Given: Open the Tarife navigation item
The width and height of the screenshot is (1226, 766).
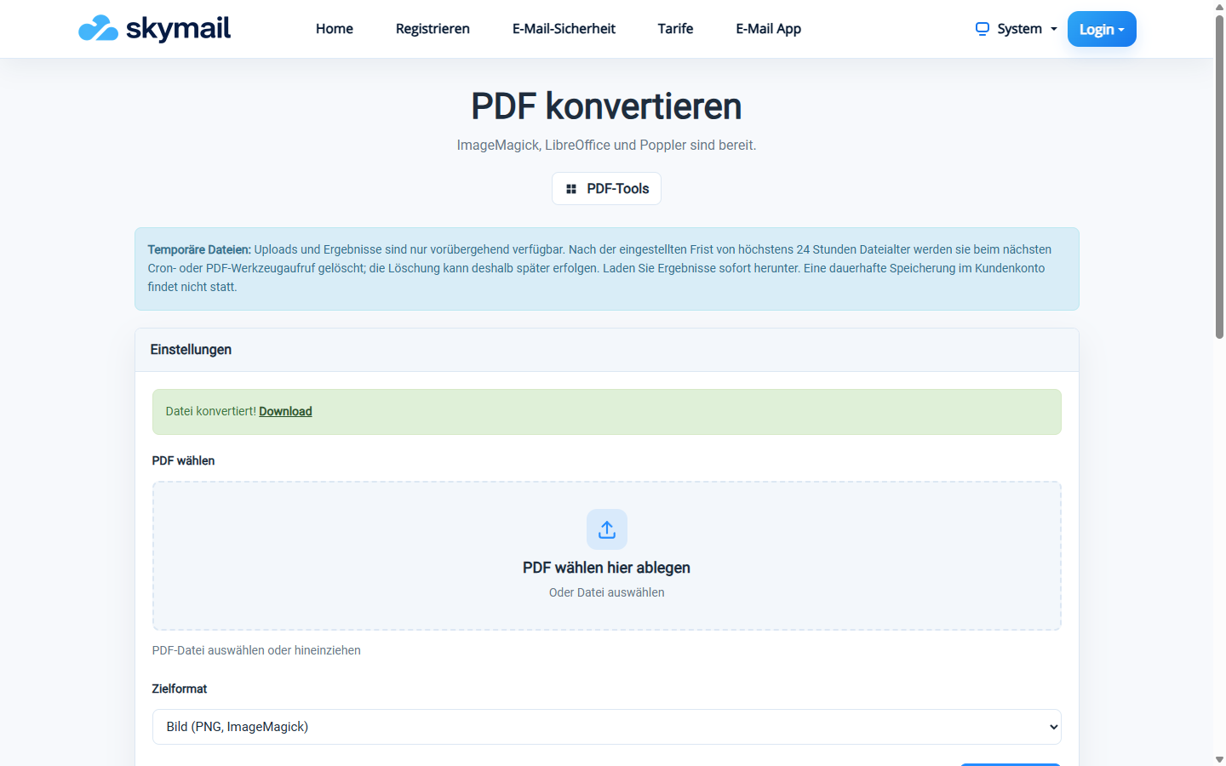Looking at the screenshot, I should tap(675, 29).
